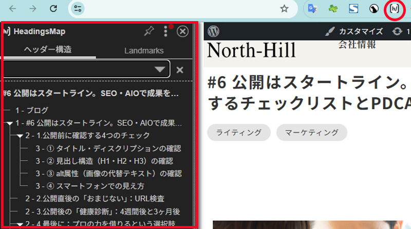The image size is (411, 229).
Task: Jump to '3 - ④ スマートフォンでの見え方'
Action: pyautogui.click(x=90, y=186)
